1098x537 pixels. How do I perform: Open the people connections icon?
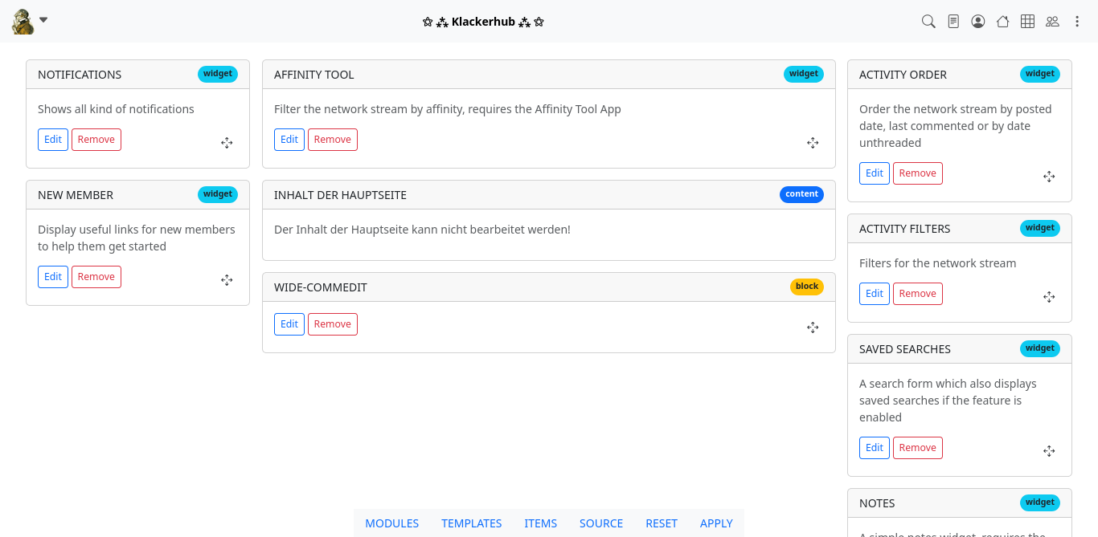tap(1052, 22)
